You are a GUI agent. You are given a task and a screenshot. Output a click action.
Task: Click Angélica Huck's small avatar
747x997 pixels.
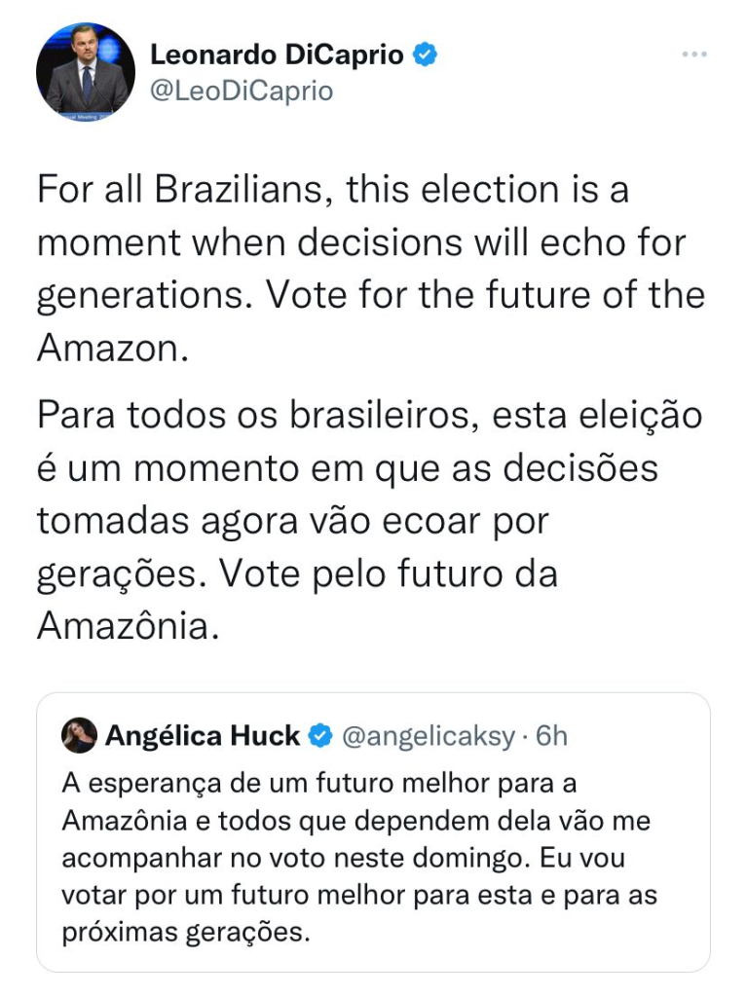click(78, 736)
